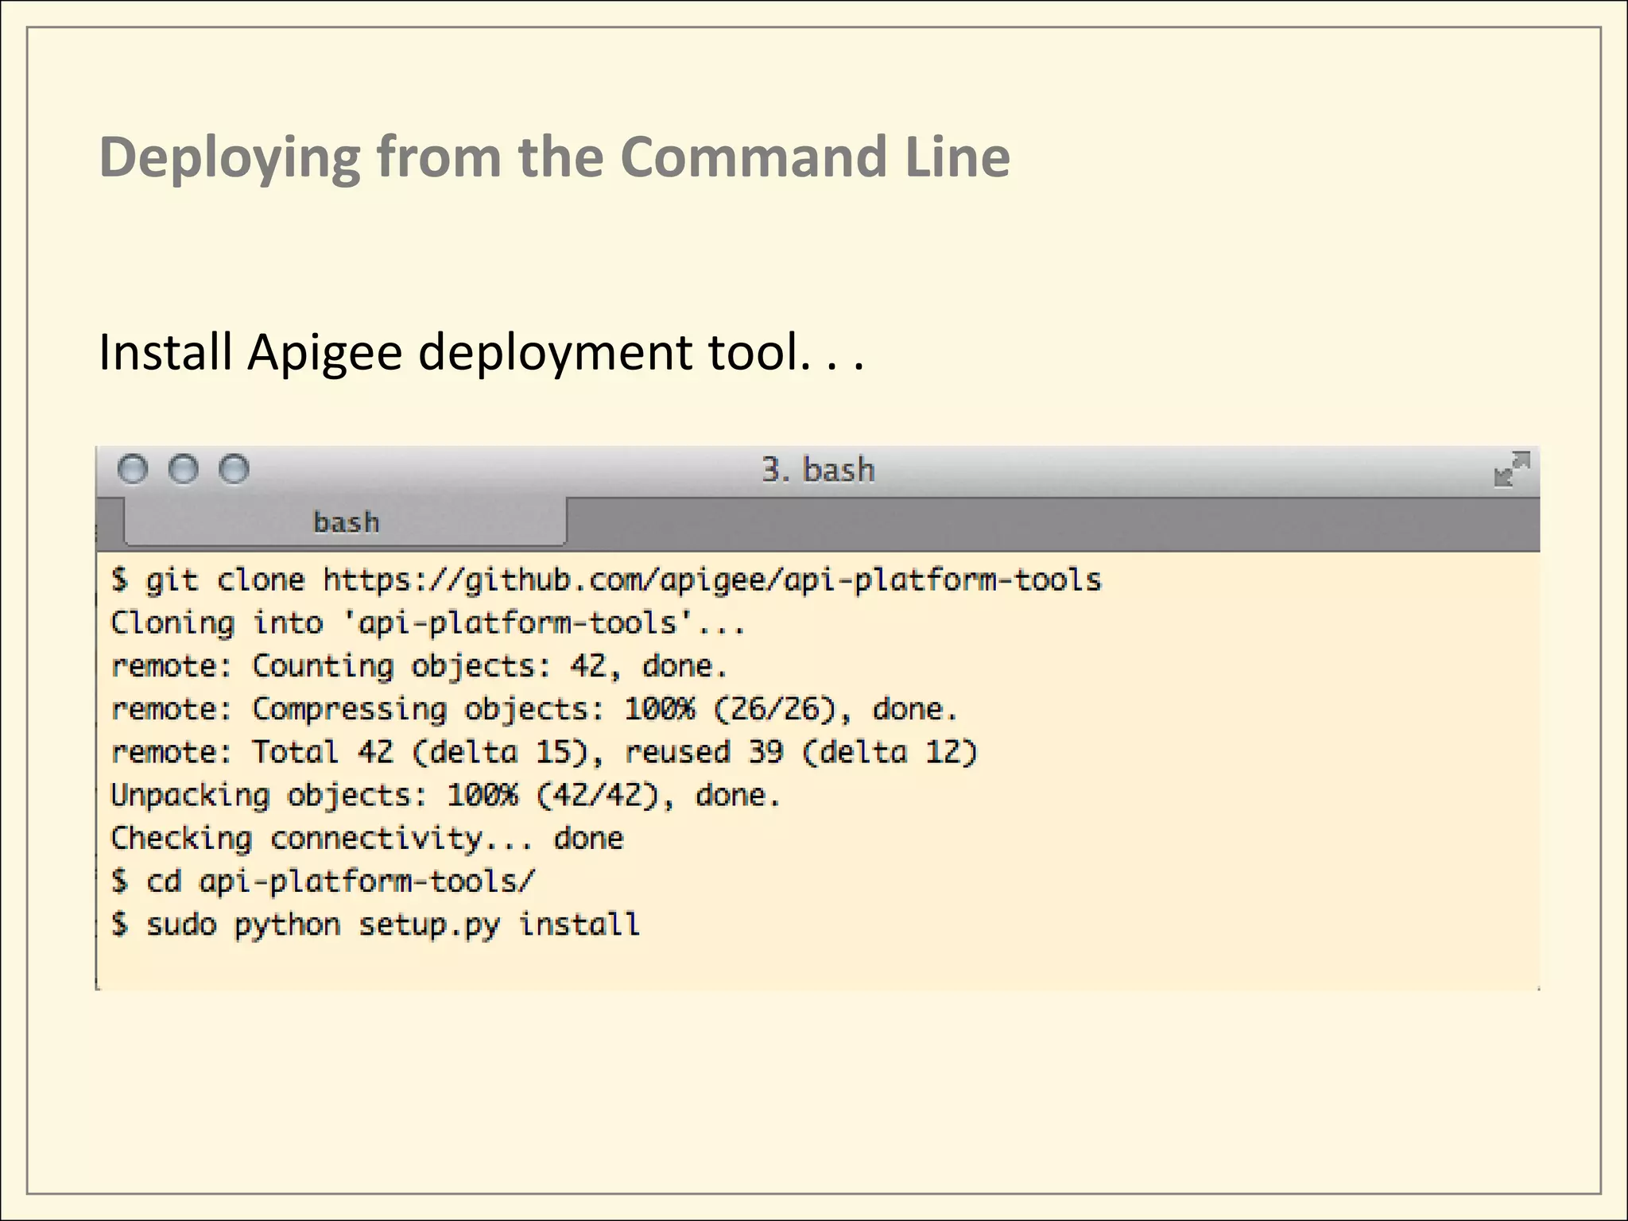The width and height of the screenshot is (1628, 1221).
Task: Select the bash tab
Action: coord(346,522)
